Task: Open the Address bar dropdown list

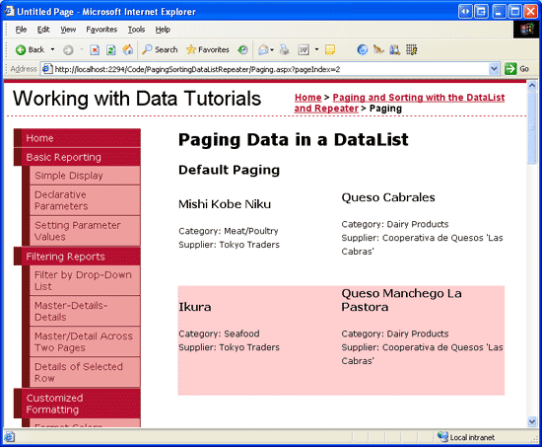Action: coord(494,69)
